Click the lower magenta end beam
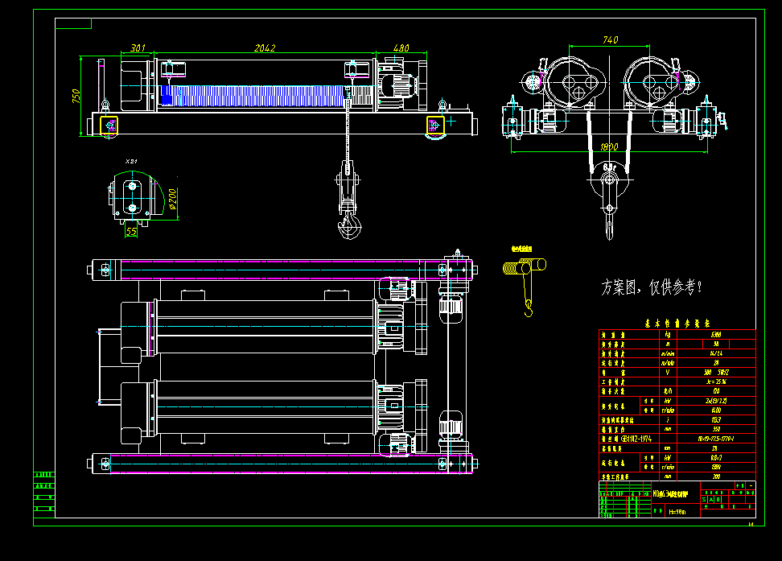Image resolution: width=782 pixels, height=561 pixels. click(x=282, y=464)
